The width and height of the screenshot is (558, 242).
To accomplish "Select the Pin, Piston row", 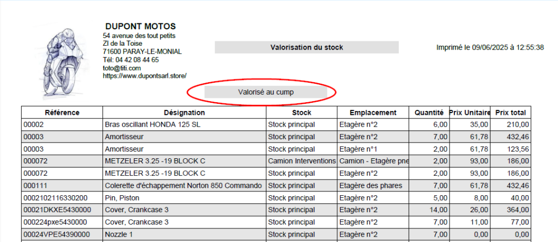I will [x=276, y=197].
